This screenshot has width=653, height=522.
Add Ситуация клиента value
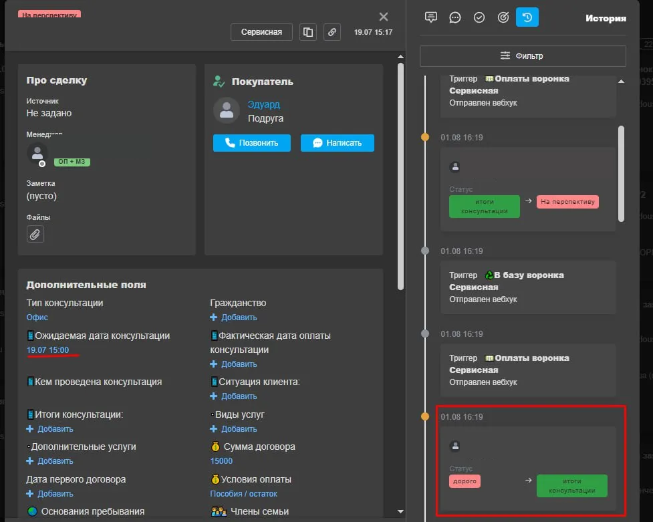click(234, 396)
